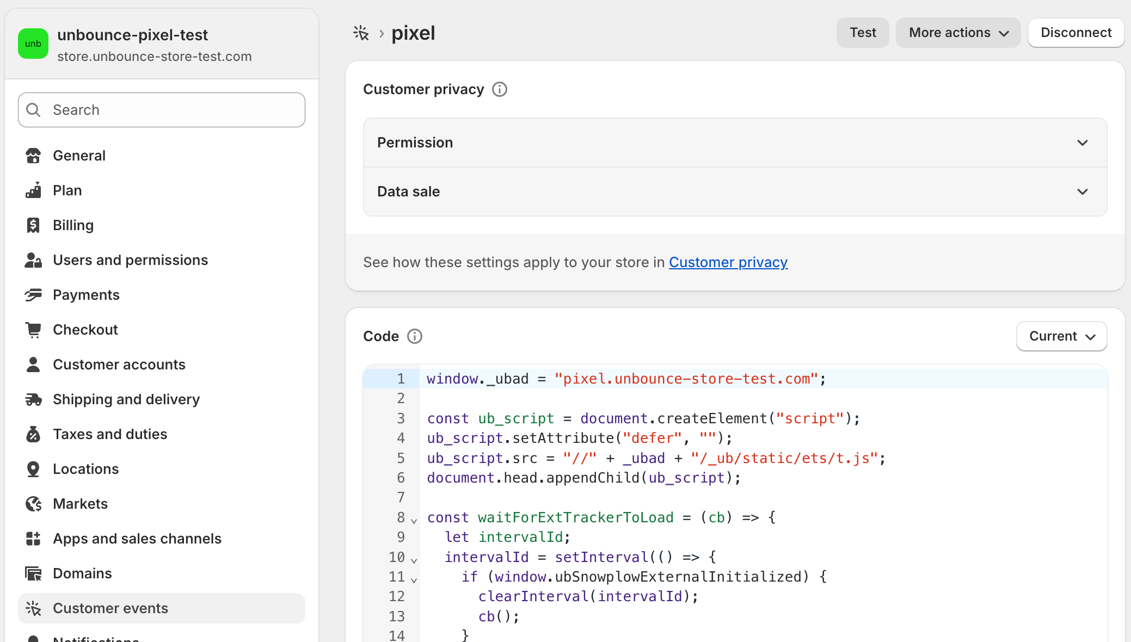1131x642 pixels.
Task: Click the store.unbounce-store-test.com domain text
Action: 155,57
